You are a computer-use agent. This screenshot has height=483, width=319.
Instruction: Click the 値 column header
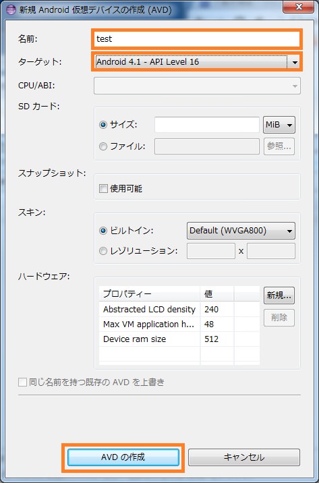217,294
